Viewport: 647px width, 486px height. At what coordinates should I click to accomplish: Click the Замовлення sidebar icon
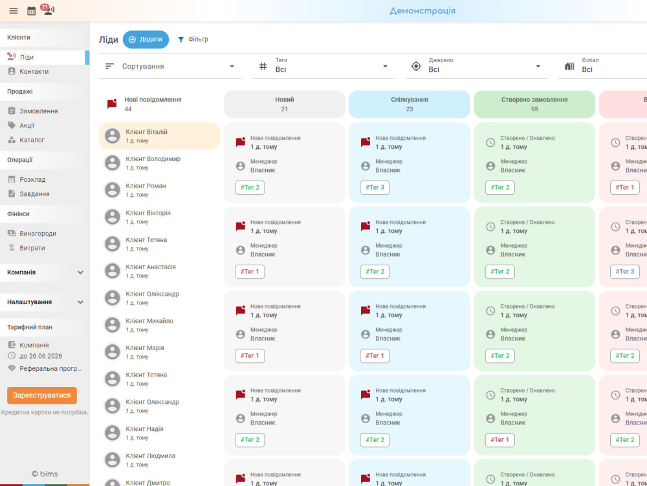[x=12, y=111]
